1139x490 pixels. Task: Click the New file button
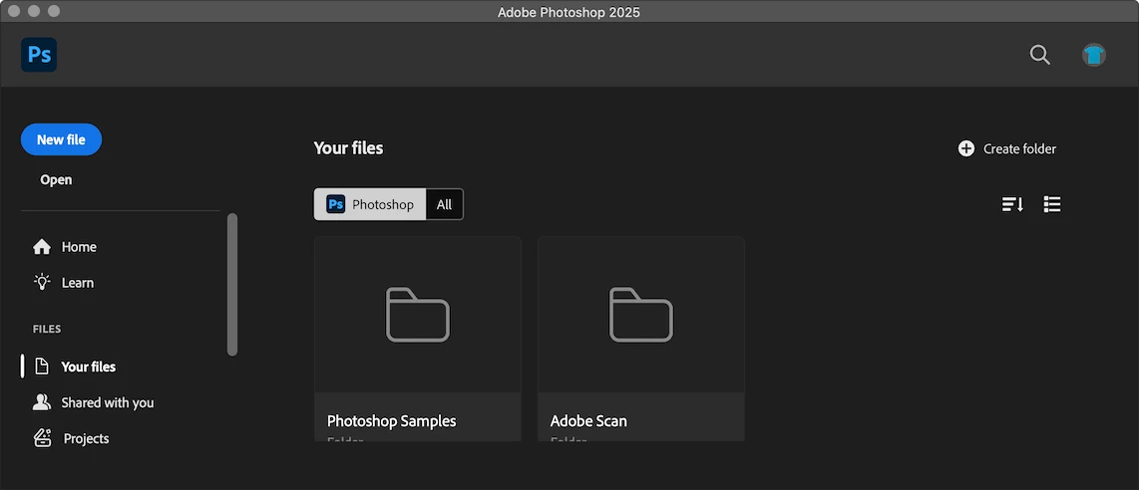click(61, 139)
